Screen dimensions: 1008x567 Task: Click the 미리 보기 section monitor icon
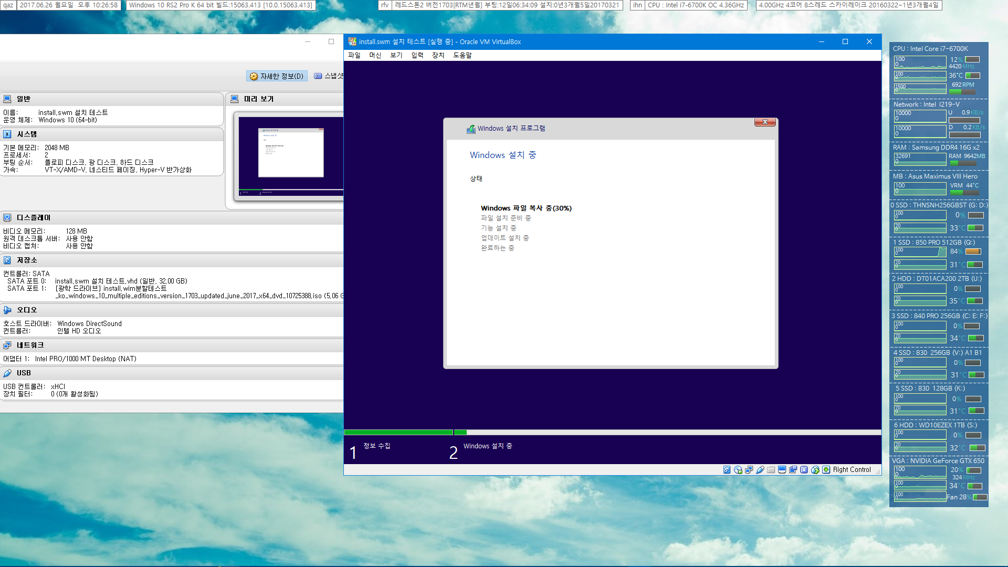pos(235,99)
